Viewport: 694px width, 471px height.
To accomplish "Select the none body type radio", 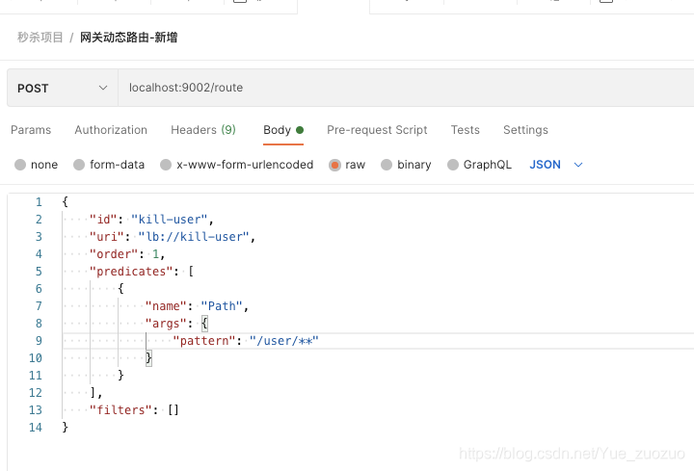I will [20, 165].
